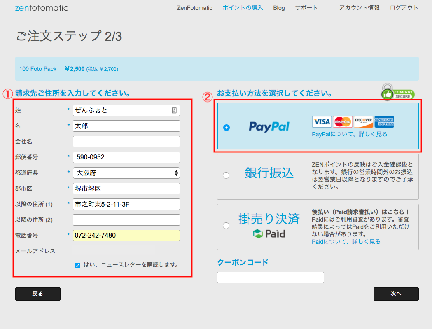Click the contact card icon in 姓 field
The height and width of the screenshot is (329, 432).
(174, 110)
